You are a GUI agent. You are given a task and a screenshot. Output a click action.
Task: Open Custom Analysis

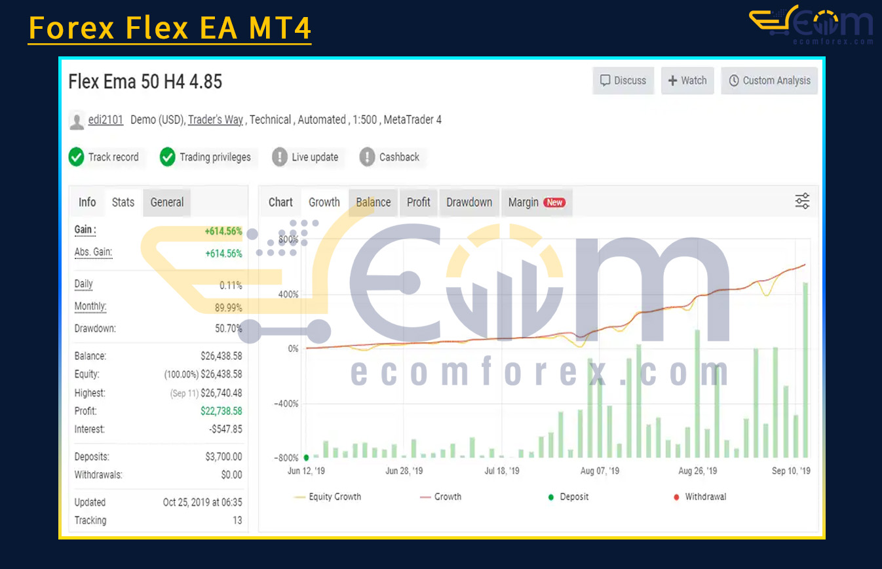coord(769,81)
